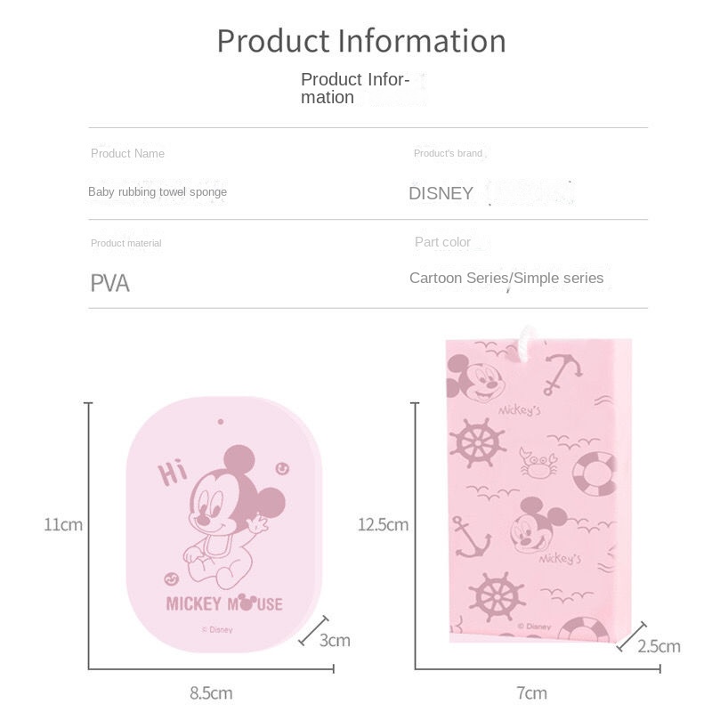Click the "11cm" height dimension label
This screenshot has width=712, height=712.
(63, 524)
